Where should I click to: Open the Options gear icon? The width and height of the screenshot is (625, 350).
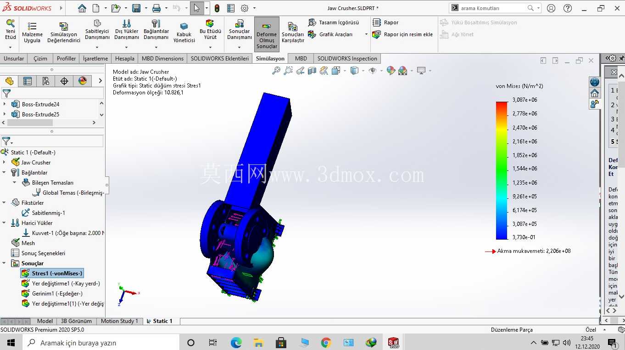tap(245, 8)
